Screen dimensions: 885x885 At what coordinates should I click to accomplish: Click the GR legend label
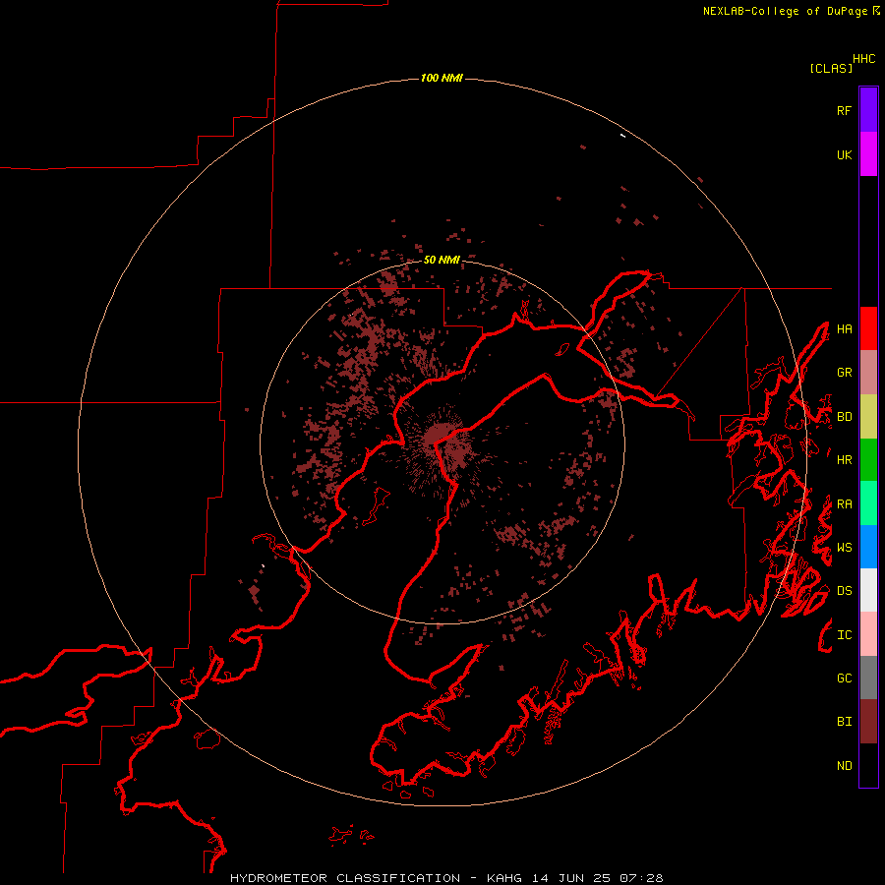pyautogui.click(x=844, y=373)
